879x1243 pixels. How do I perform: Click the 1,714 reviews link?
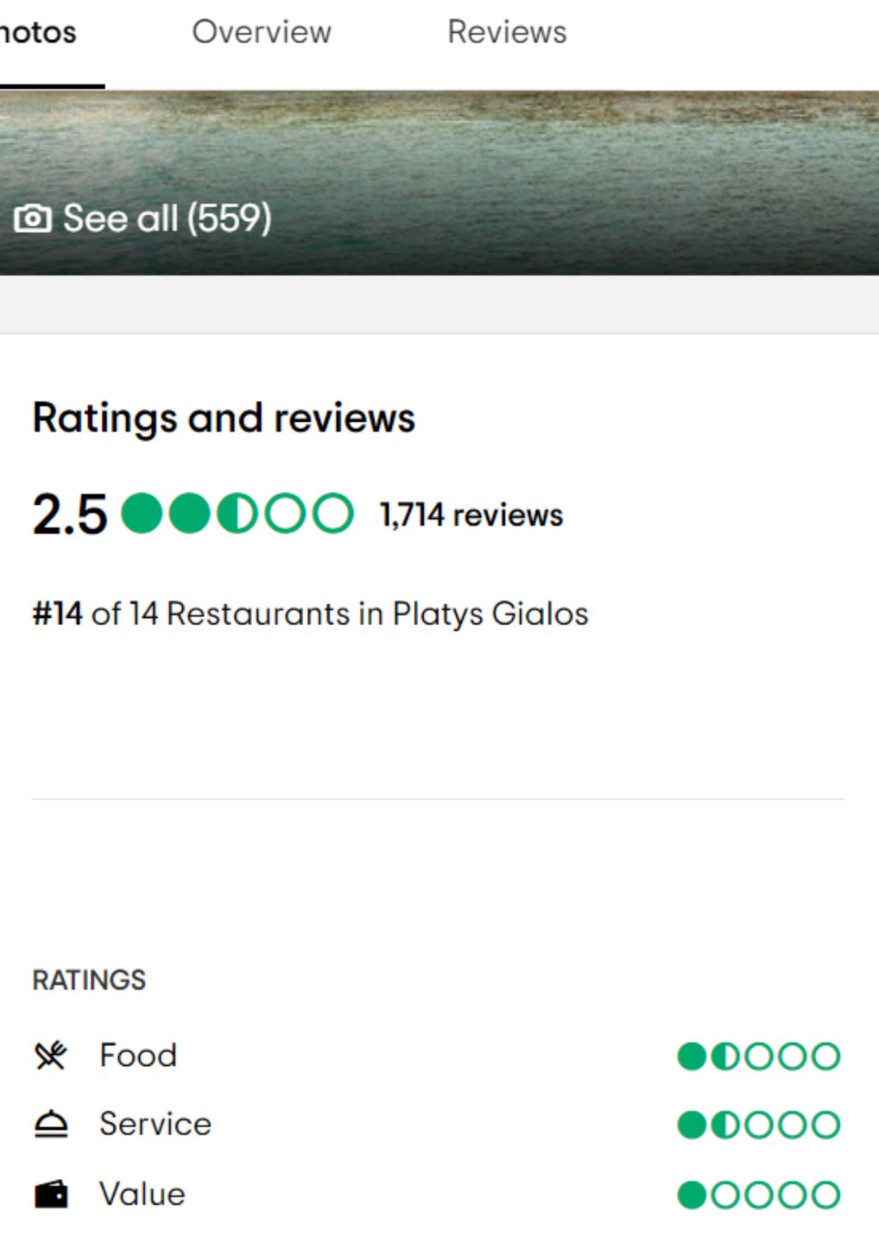coord(470,514)
